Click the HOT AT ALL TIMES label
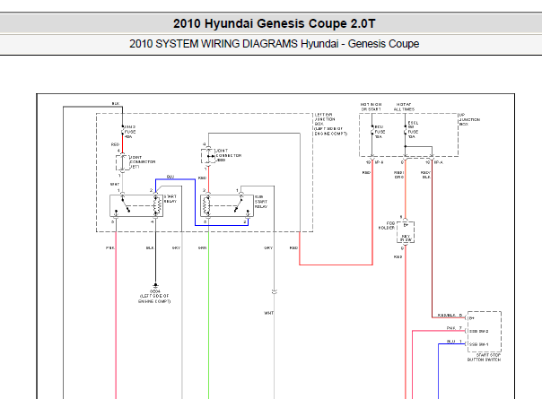 point(404,107)
